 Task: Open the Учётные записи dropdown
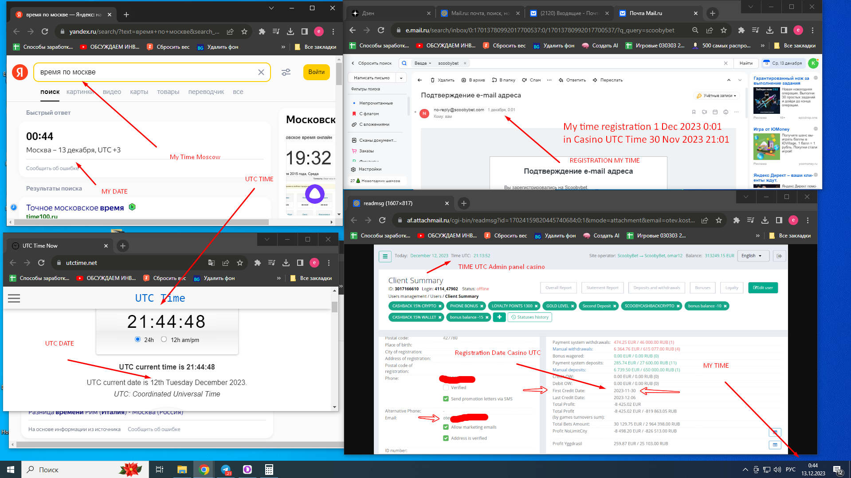click(717, 96)
